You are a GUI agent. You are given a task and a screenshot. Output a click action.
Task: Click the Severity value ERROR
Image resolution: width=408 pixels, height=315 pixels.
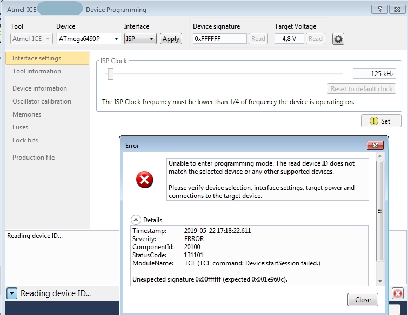194,239
